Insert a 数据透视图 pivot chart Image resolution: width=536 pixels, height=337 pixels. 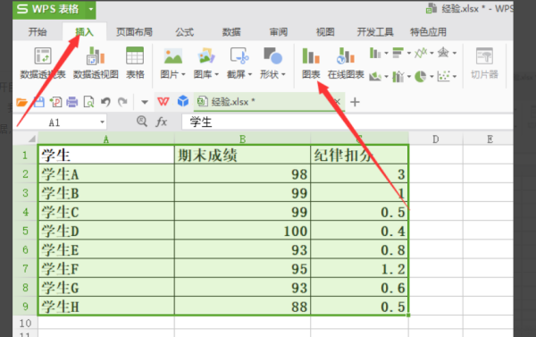click(x=96, y=63)
